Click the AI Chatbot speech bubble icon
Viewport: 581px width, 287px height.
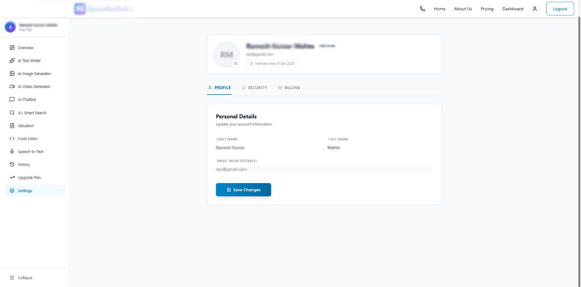pos(12,100)
